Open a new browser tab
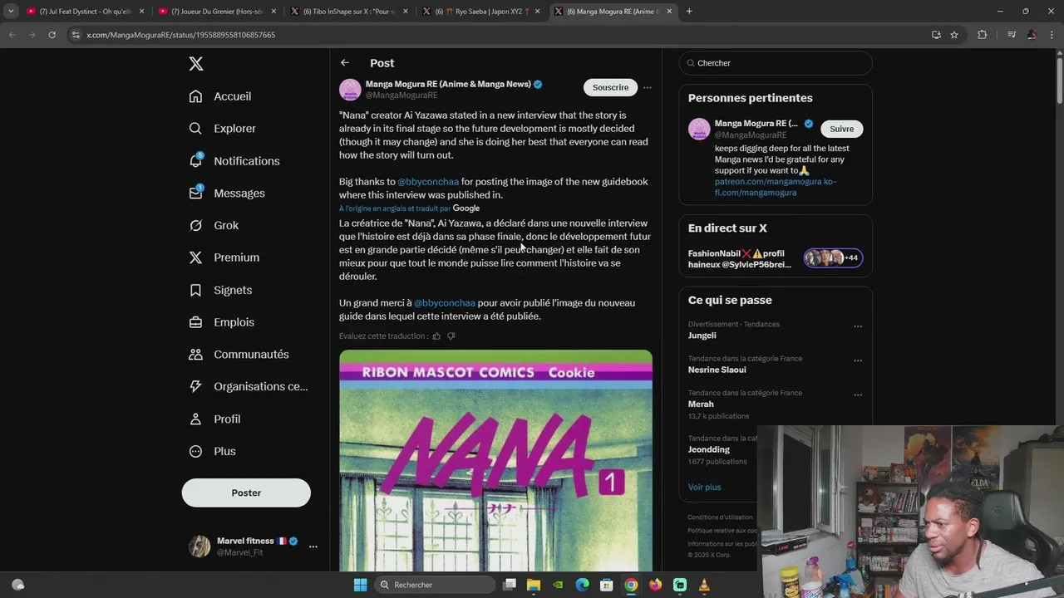The width and height of the screenshot is (1064, 598). [x=689, y=12]
